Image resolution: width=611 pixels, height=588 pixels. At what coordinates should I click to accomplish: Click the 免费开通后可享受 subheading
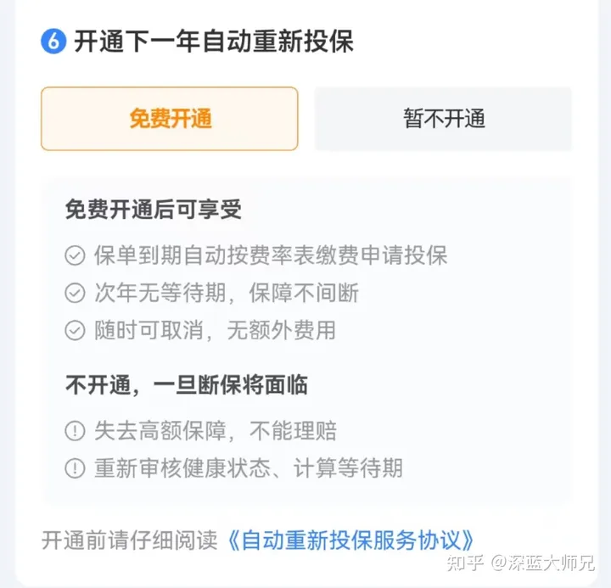pyautogui.click(x=154, y=210)
